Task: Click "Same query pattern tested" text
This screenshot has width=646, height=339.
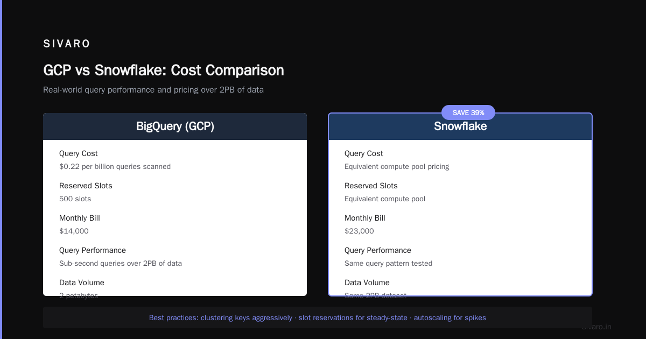Action: point(388,264)
